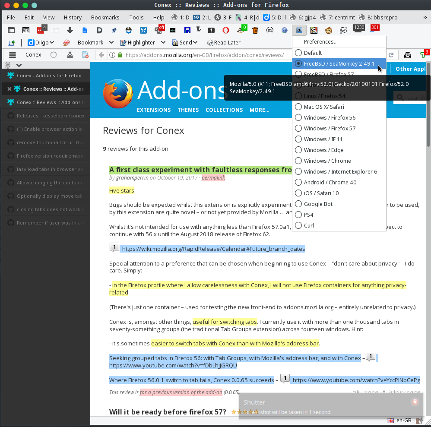Image resolution: width=431 pixels, height=427 pixels.
Task: Click the site information (i) icon
Action: (x=112, y=55)
